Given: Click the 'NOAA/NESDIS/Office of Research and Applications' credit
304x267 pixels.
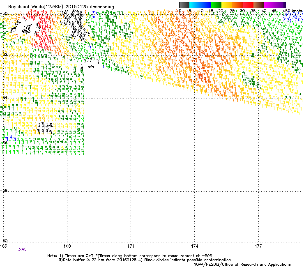Looking at the screenshot, I should pyautogui.click(x=242, y=265).
